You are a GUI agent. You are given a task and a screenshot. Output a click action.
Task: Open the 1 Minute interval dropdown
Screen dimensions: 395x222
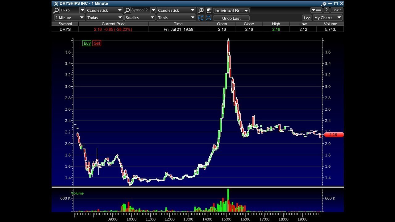tap(69, 18)
